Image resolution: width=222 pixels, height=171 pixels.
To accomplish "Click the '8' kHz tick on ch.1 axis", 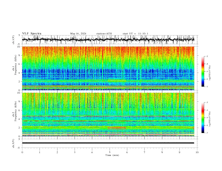I will [20, 55].
